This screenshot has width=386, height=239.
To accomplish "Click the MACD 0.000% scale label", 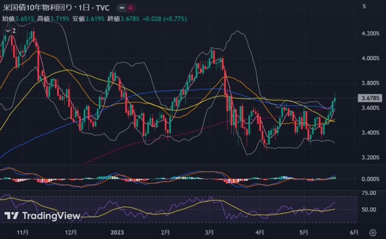I will click(370, 179).
